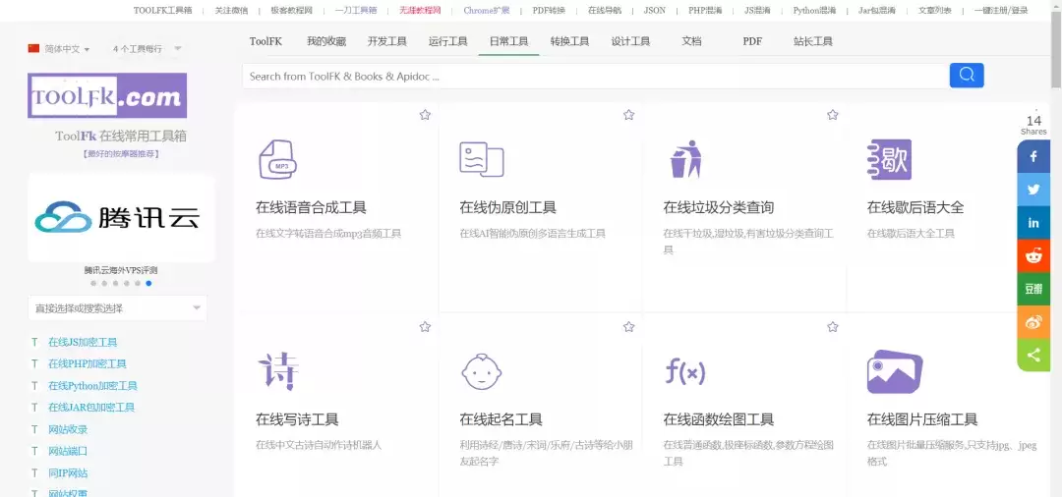
Task: Focus the Search from ToolFK input field
Action: click(595, 76)
